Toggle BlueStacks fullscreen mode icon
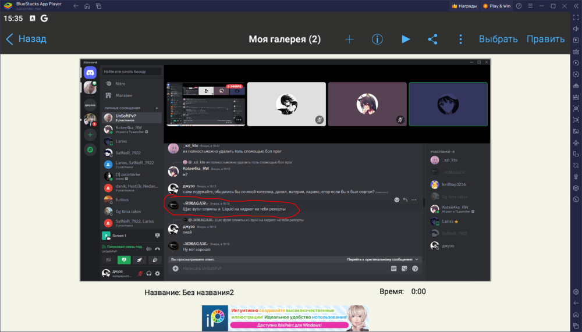 [x=576, y=17]
